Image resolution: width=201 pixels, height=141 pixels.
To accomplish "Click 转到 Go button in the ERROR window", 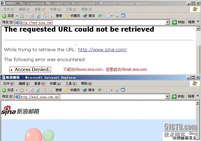I will 178,22.
